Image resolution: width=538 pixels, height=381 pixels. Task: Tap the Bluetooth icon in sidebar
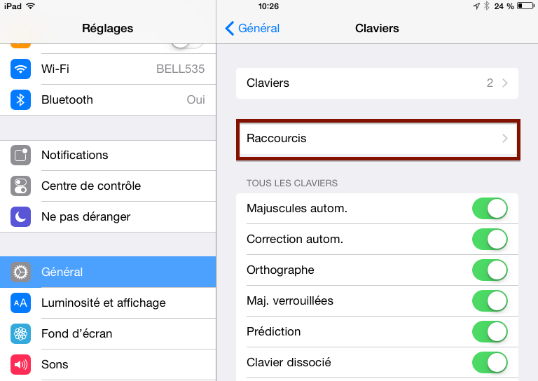pos(21,99)
